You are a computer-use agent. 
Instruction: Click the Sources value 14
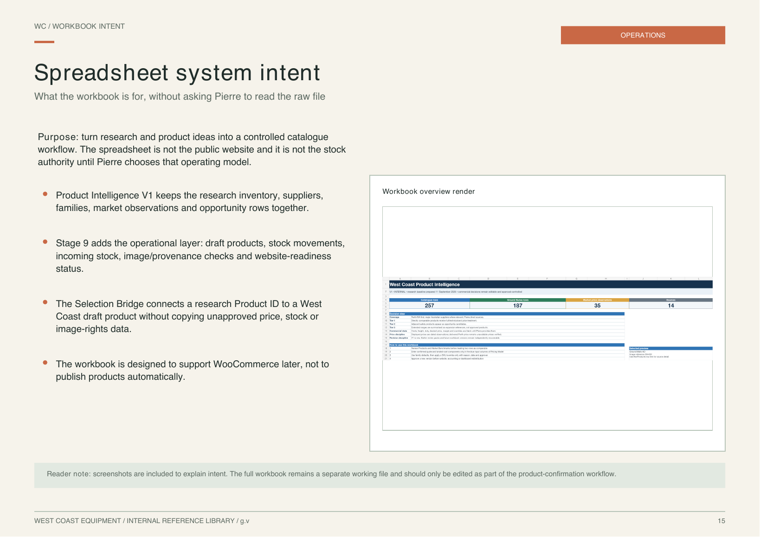point(671,306)
